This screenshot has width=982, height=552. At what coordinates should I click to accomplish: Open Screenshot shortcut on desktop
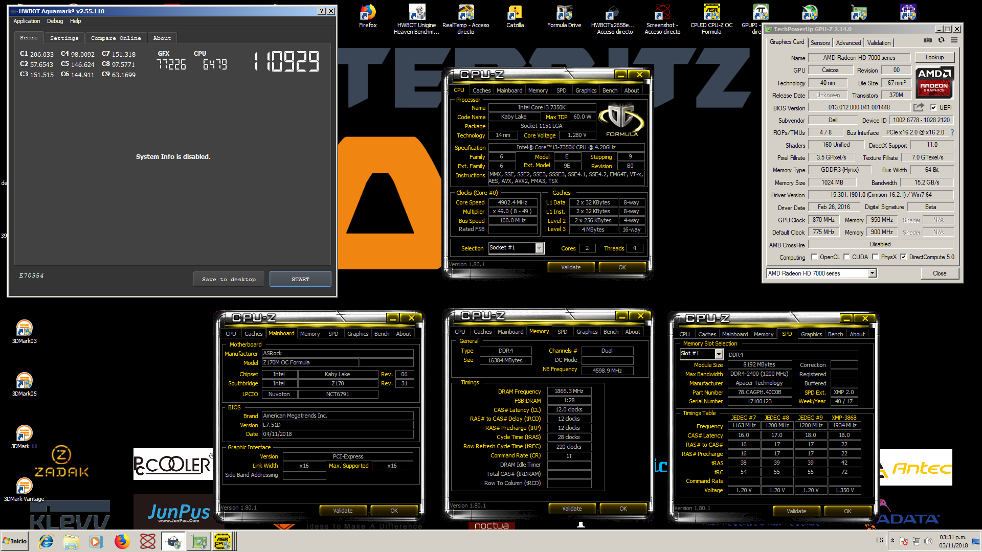(x=662, y=19)
